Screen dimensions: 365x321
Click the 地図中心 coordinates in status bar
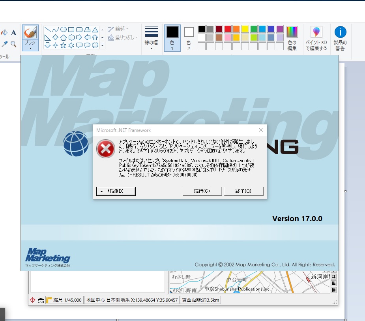pyautogui.click(x=132, y=300)
